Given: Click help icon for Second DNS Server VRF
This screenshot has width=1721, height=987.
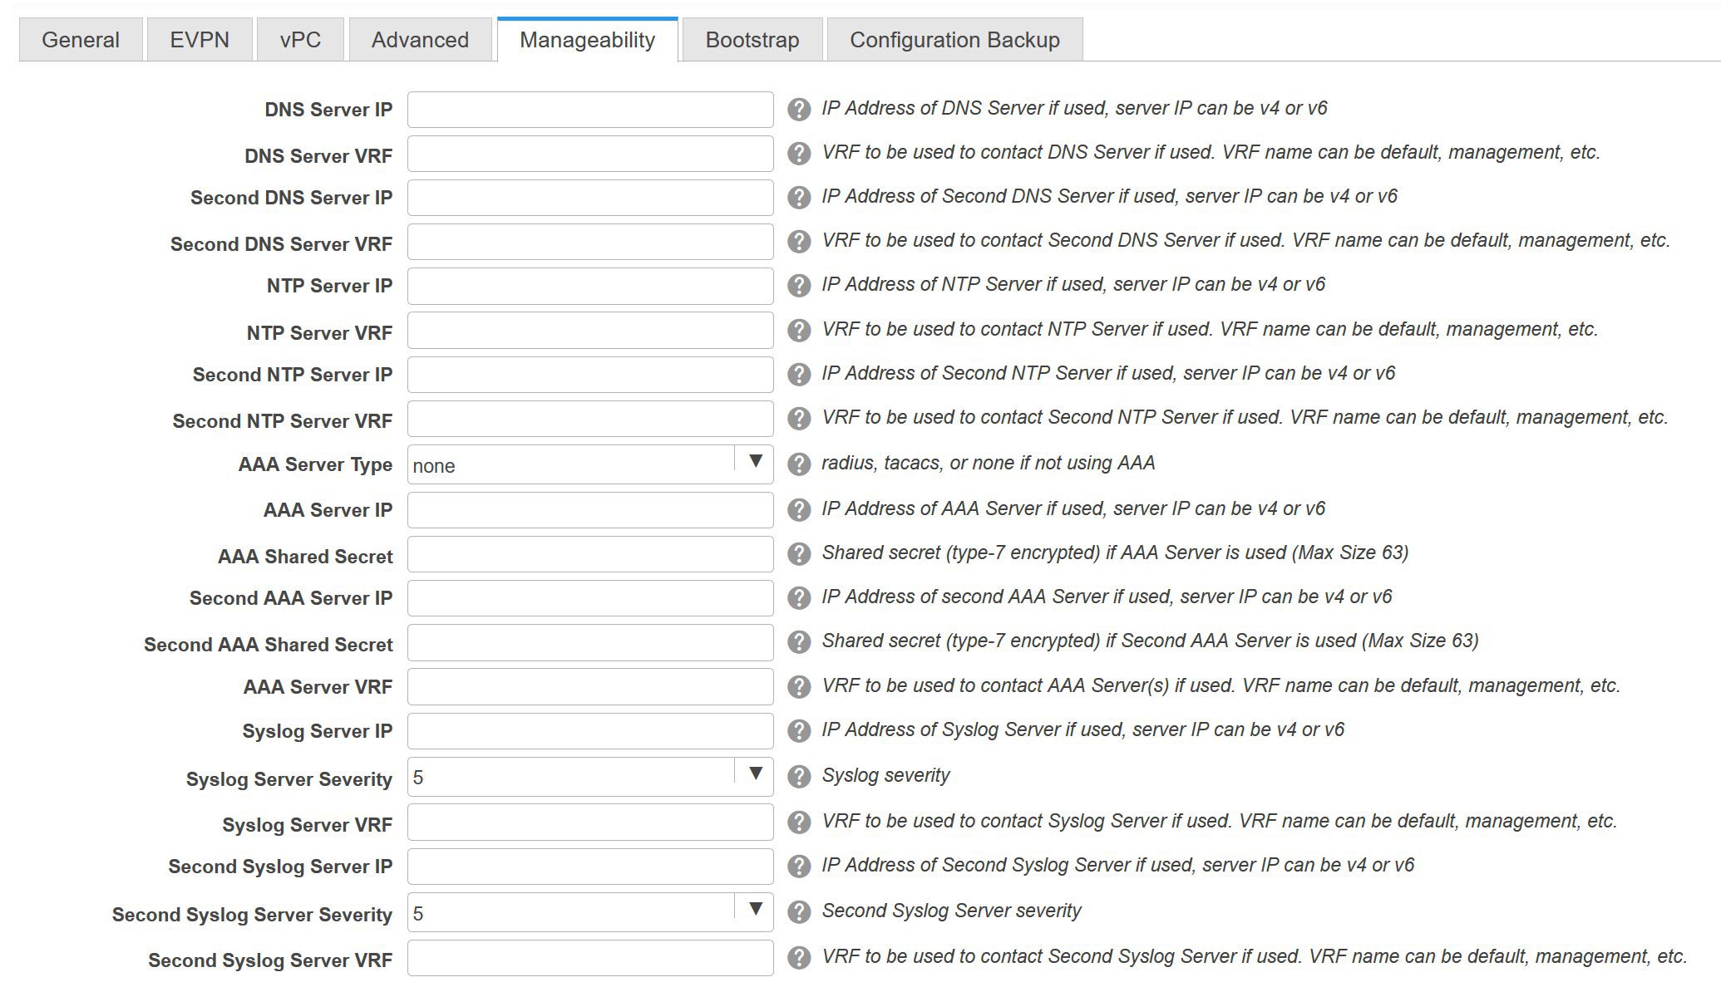Looking at the screenshot, I should point(798,242).
